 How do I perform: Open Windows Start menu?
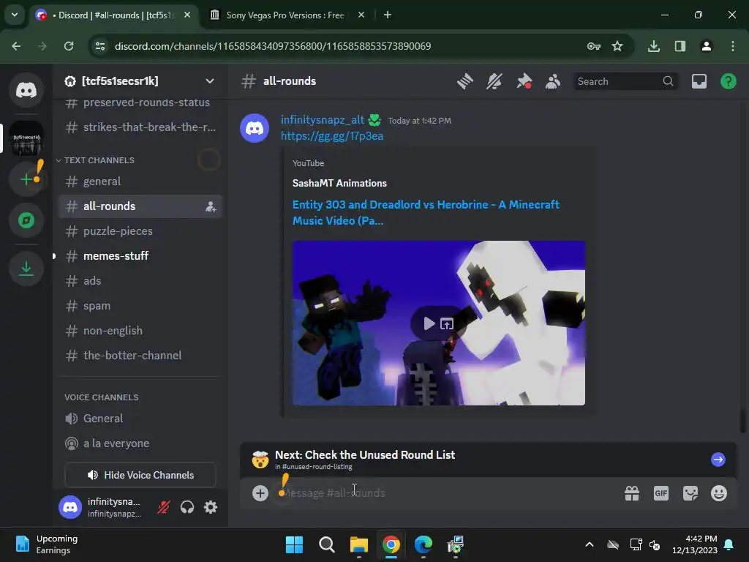point(294,544)
